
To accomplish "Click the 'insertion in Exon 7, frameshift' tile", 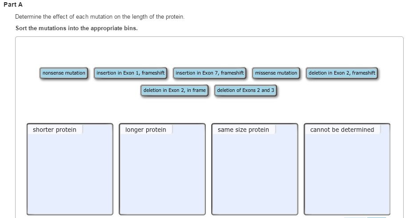I will click(x=209, y=73).
